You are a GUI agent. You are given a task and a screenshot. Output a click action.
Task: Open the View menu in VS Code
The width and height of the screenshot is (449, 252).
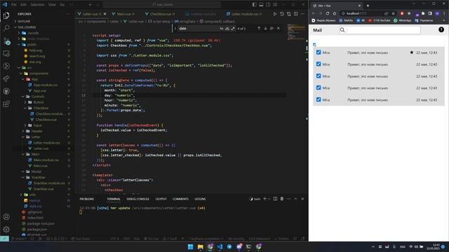[x=52, y=5]
